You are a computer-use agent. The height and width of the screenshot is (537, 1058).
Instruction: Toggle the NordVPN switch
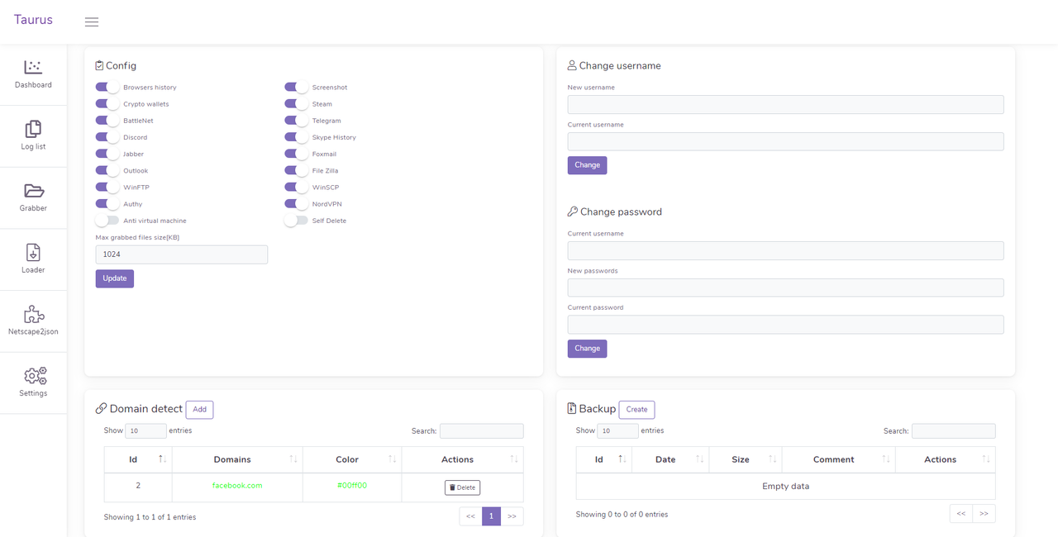click(x=296, y=204)
